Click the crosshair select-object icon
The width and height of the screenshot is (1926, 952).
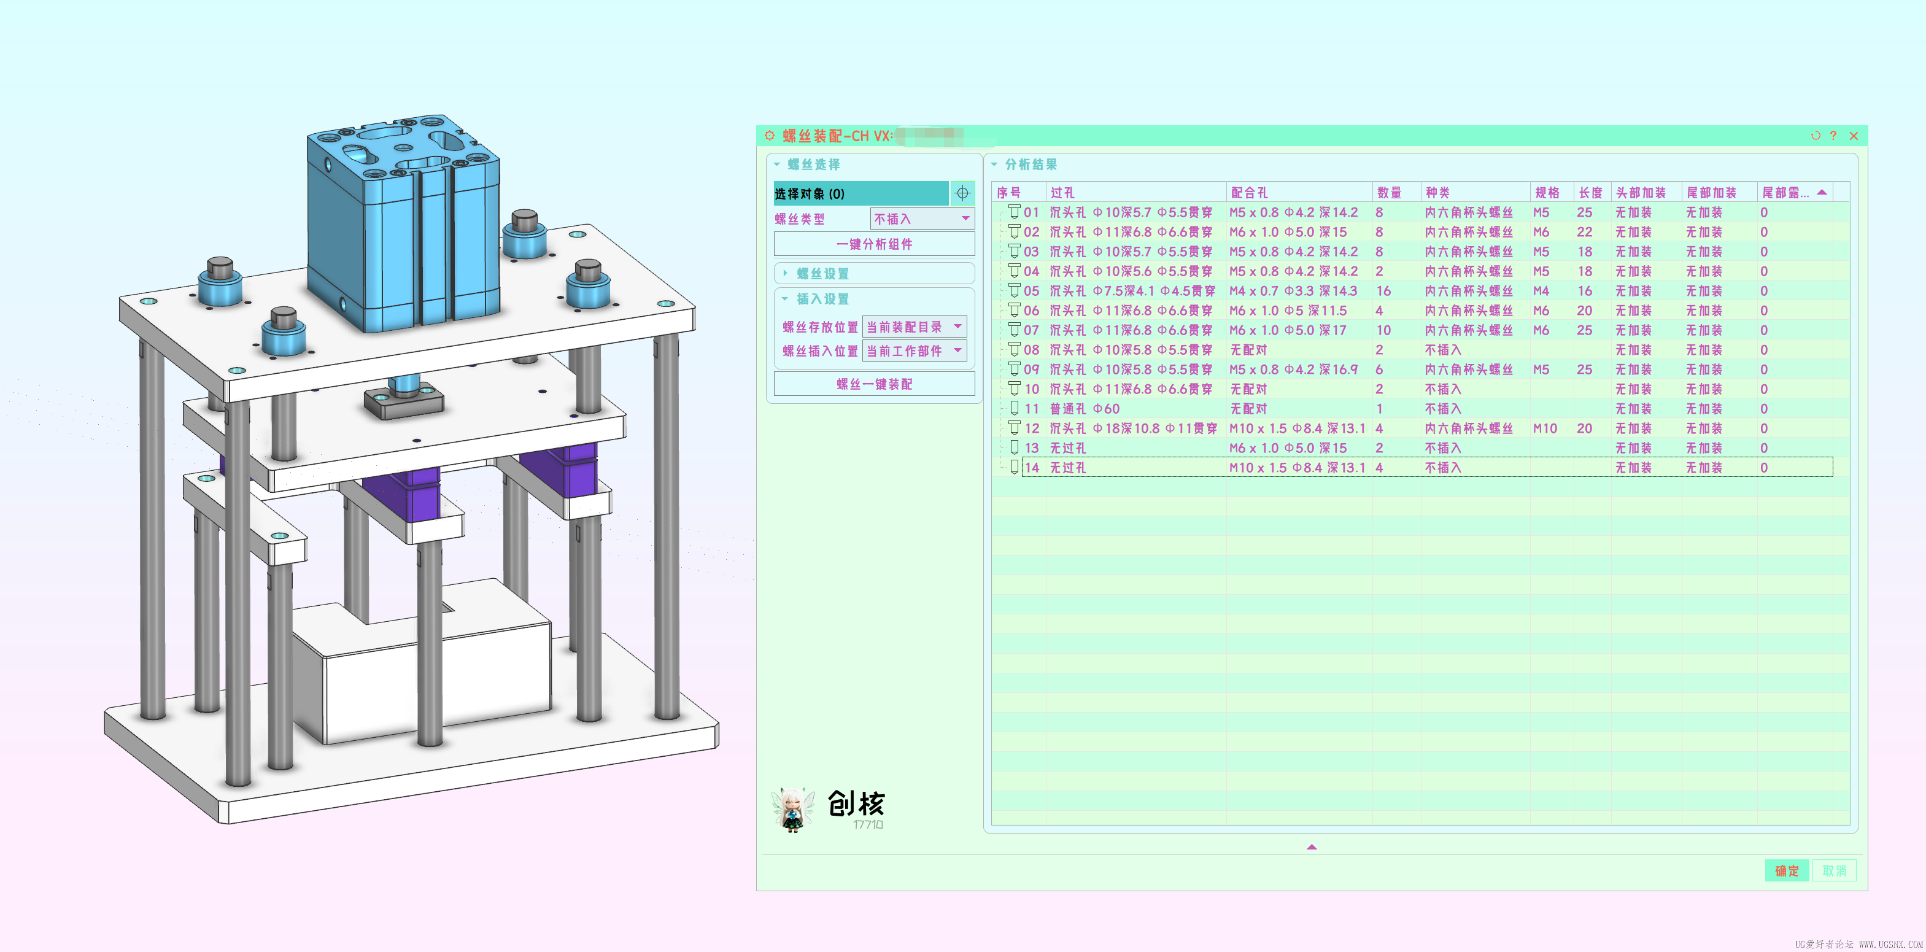[x=962, y=193]
